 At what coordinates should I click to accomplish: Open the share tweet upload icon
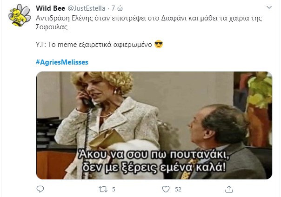click(229, 189)
